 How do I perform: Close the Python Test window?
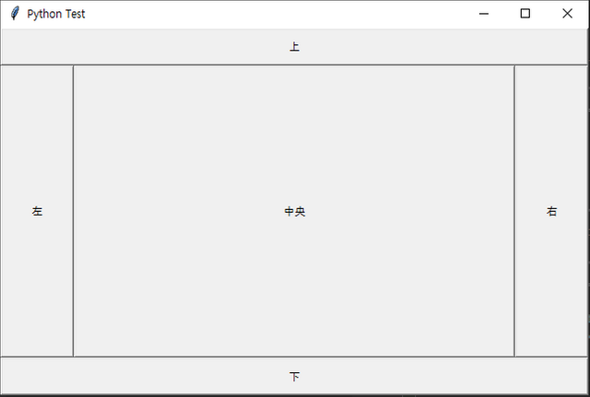click(x=567, y=14)
